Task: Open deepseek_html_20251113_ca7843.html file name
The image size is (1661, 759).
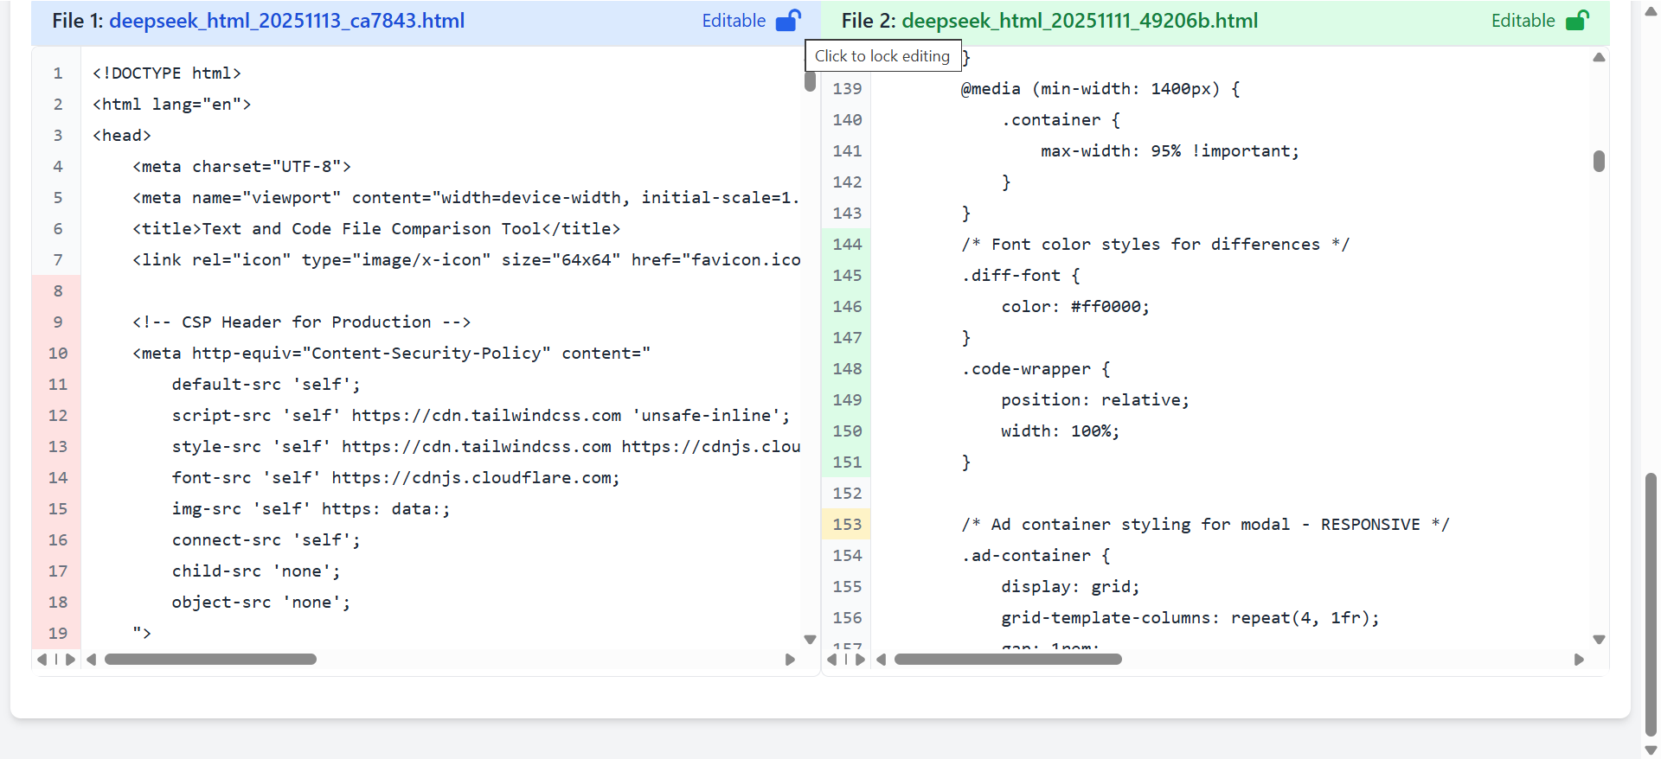Action: pos(286,21)
